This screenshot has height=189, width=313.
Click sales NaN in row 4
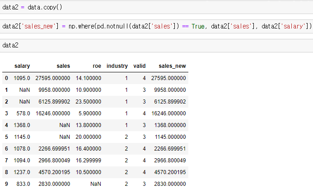(x=65, y=125)
